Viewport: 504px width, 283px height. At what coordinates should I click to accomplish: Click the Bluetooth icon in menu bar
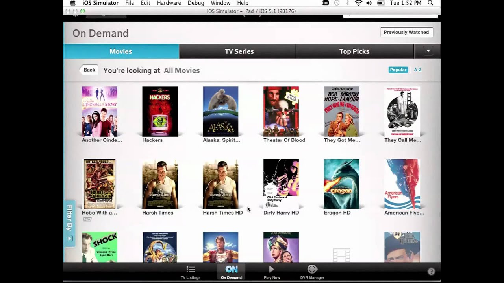click(347, 3)
